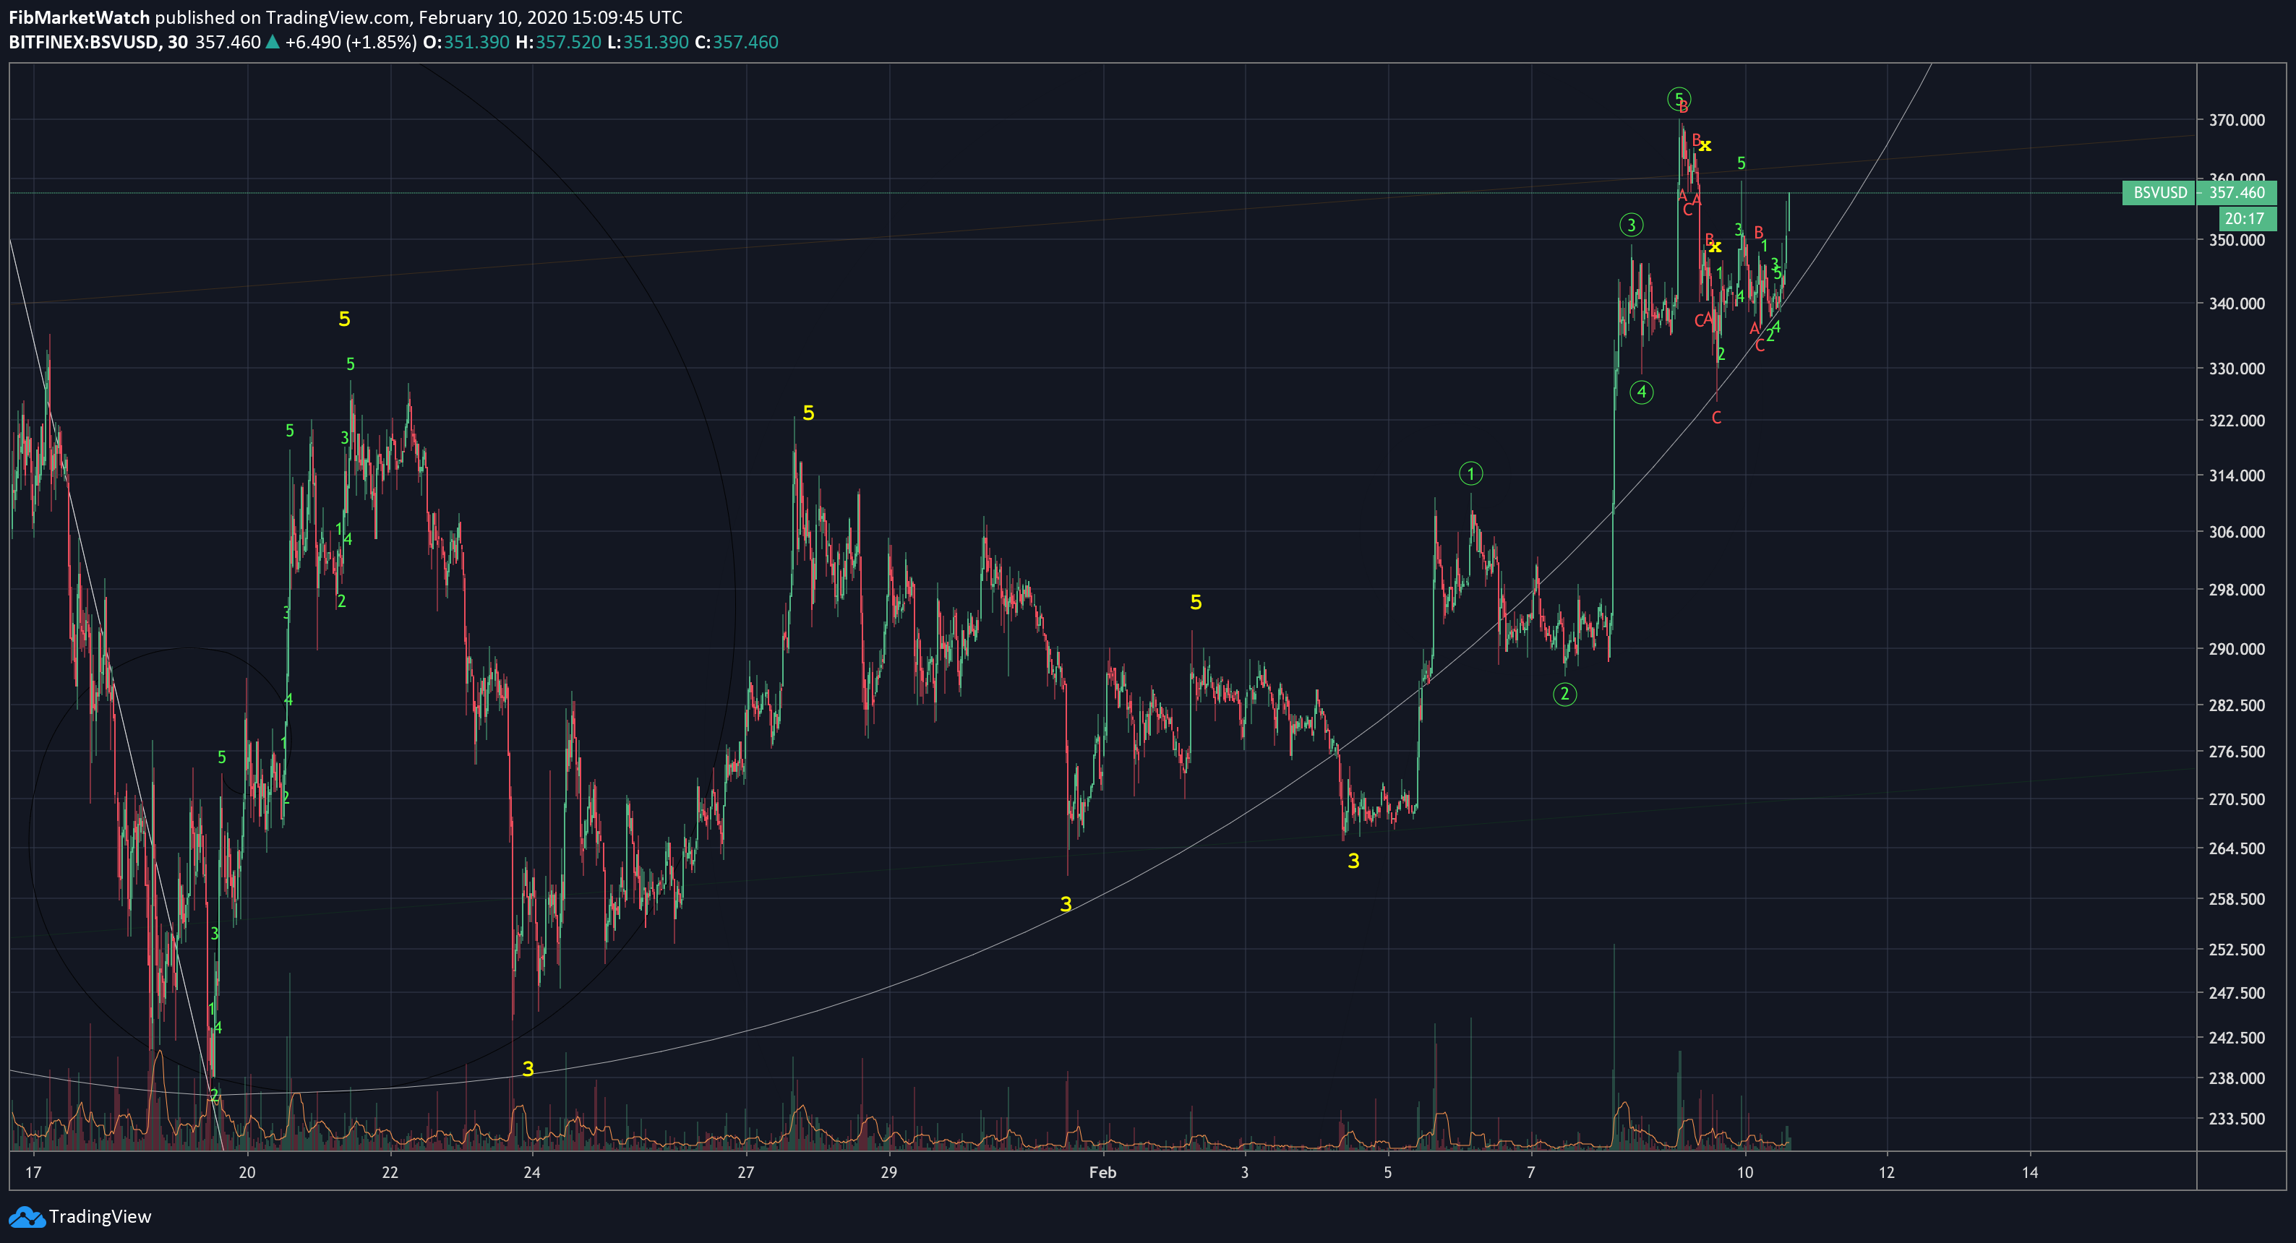Click the 370.000 price axis level

[2236, 120]
